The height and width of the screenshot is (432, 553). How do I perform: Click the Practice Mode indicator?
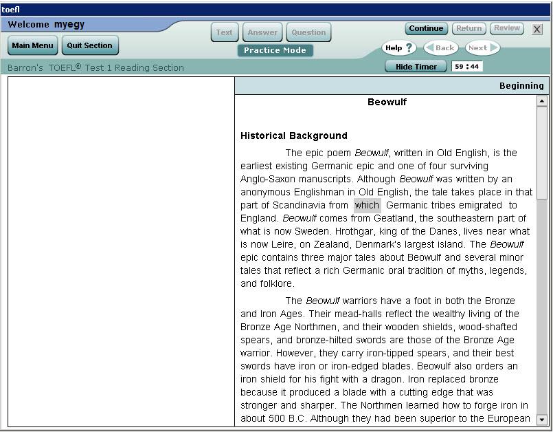click(275, 50)
